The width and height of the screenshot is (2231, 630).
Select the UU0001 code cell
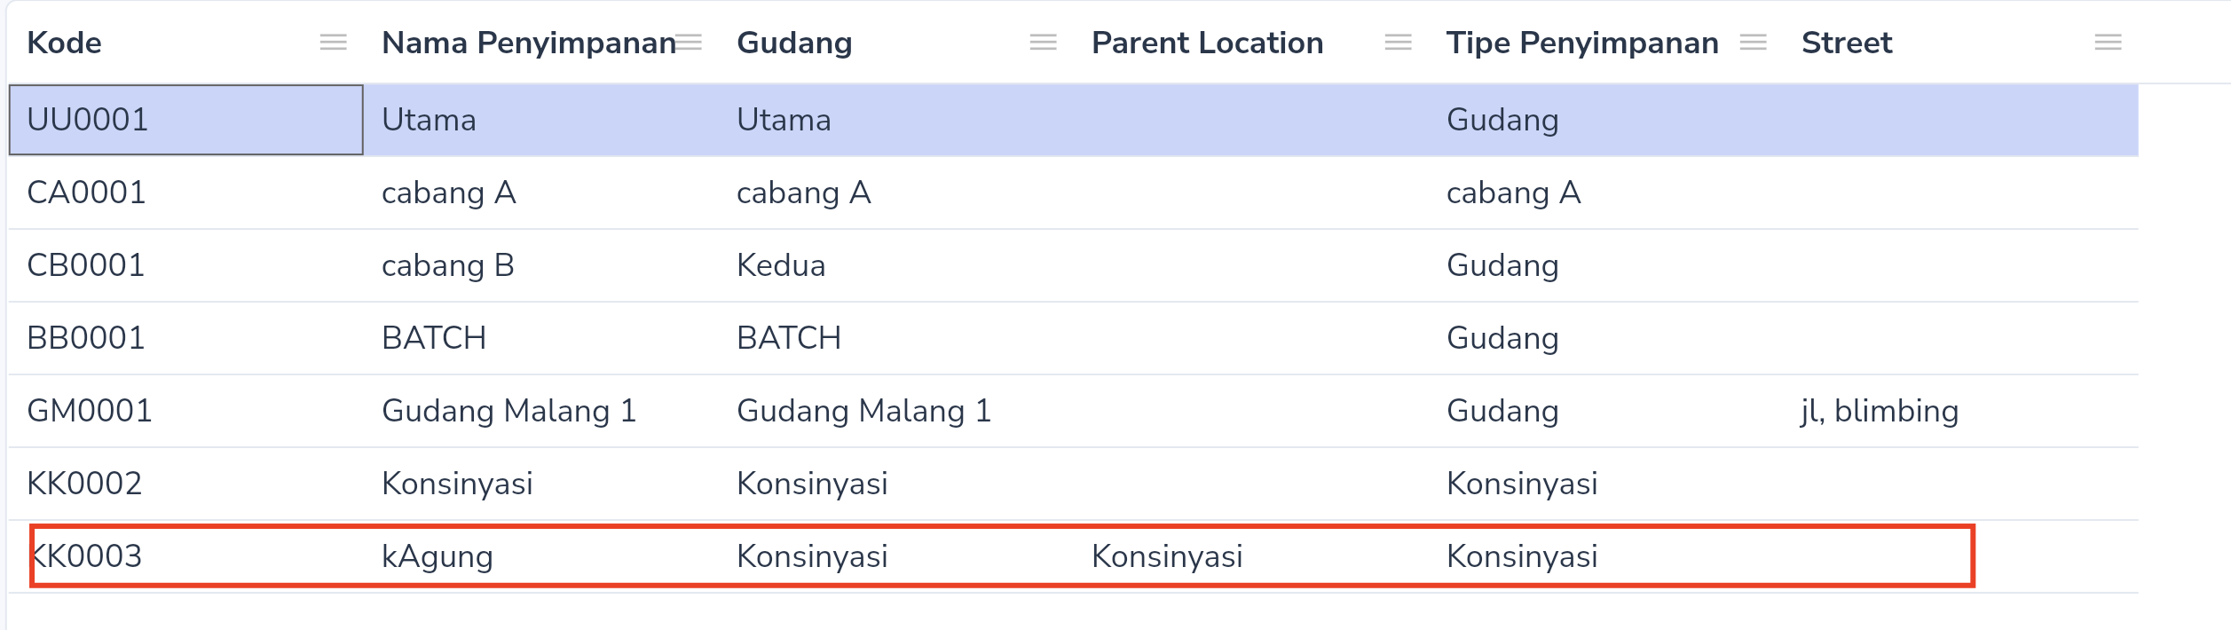point(186,120)
